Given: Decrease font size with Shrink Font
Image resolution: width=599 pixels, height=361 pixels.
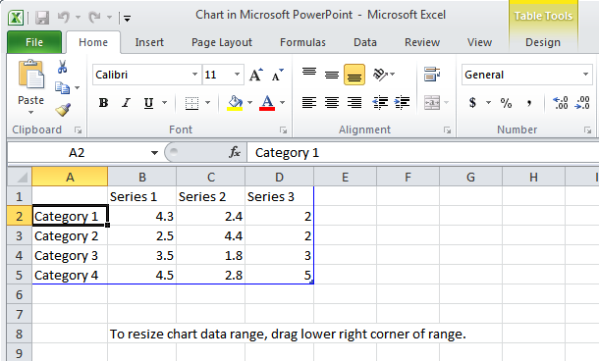Looking at the screenshot, I should click(277, 75).
